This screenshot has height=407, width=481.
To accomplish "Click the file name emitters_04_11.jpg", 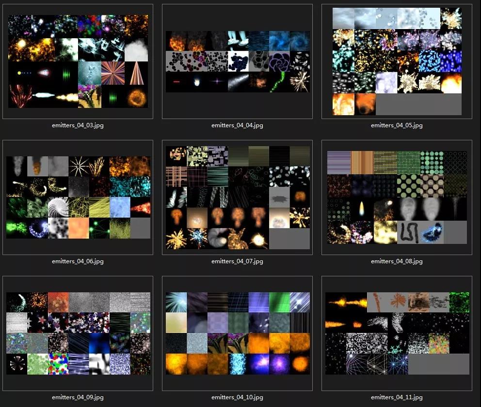I will click(397, 397).
